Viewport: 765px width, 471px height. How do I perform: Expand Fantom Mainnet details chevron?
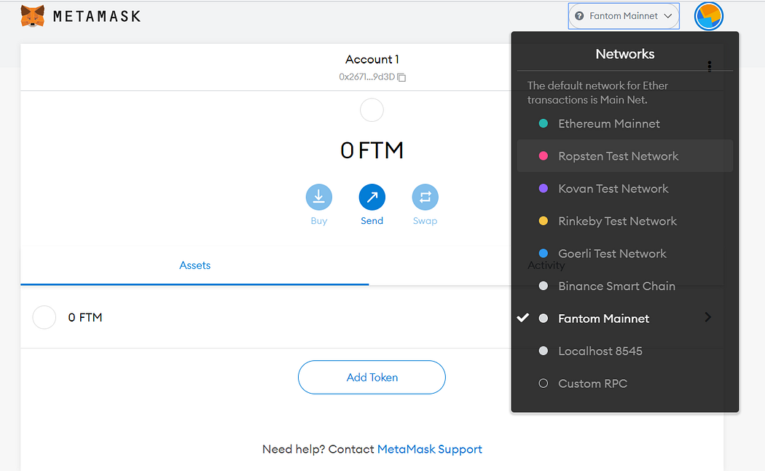click(708, 317)
